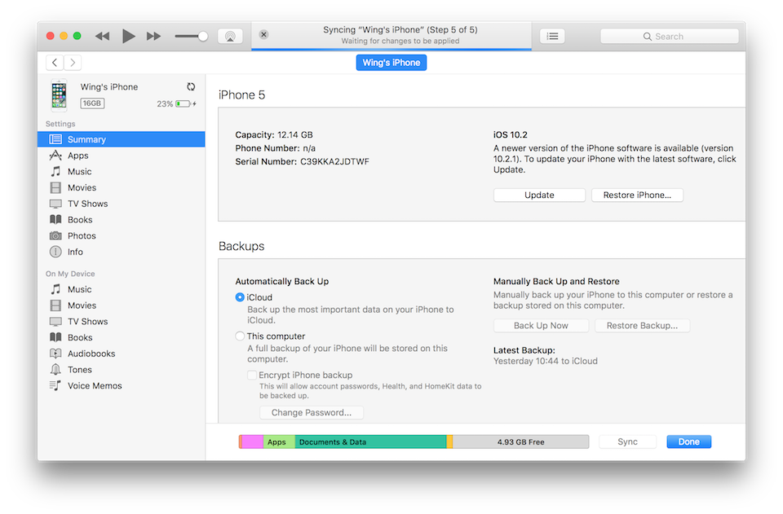Click the Search field
This screenshot has height=514, width=783.
coord(669,37)
